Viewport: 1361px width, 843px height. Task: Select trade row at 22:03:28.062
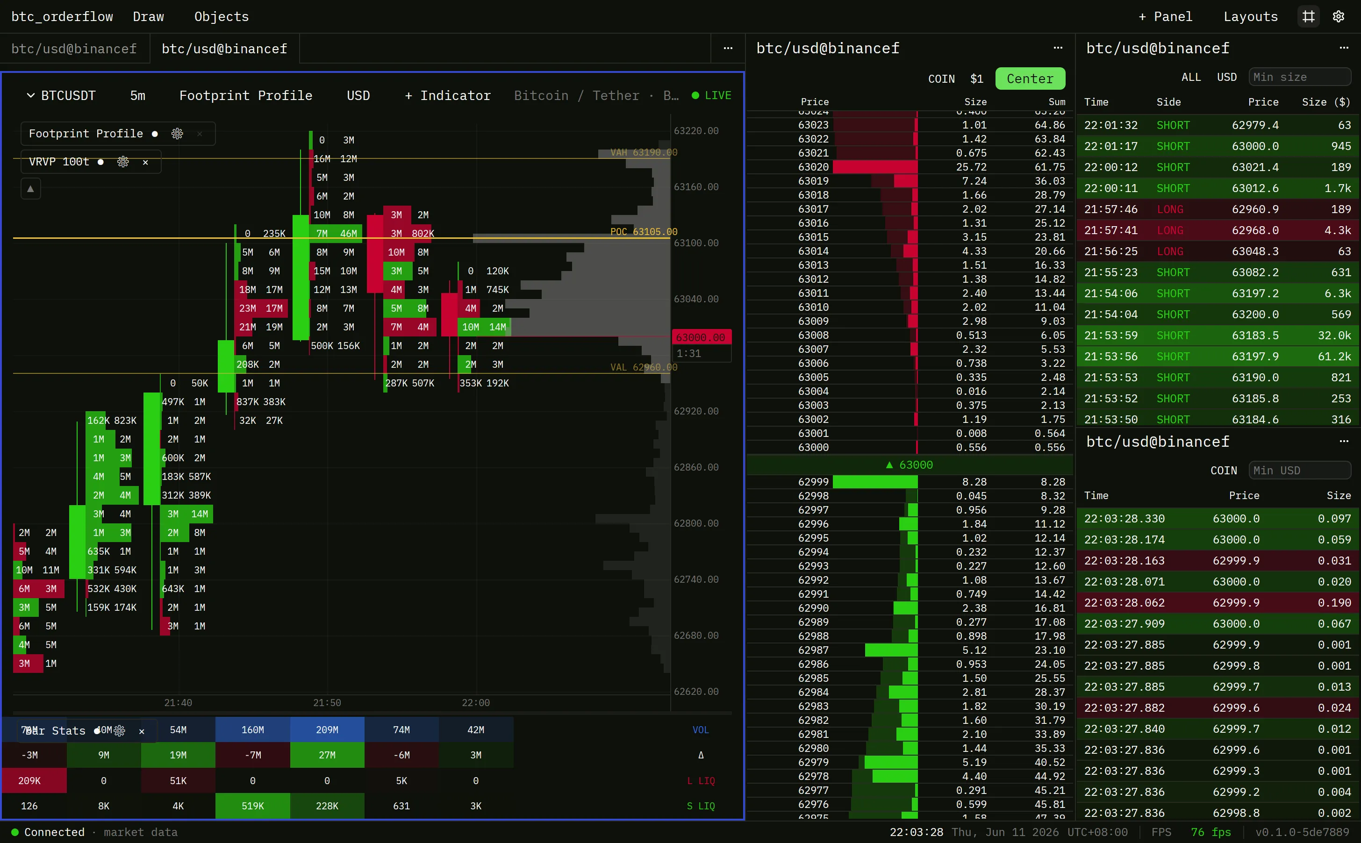(1217, 603)
